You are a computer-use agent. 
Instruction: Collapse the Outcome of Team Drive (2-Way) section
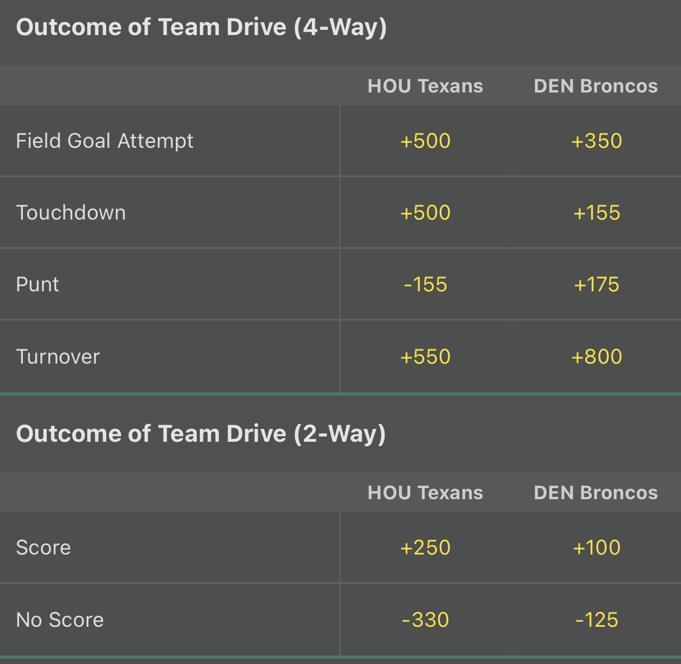pyautogui.click(x=201, y=434)
